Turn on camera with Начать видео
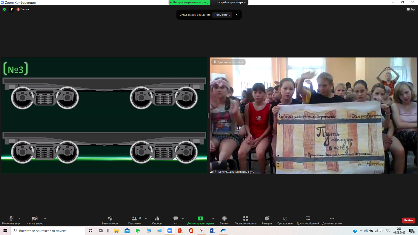 (x=35, y=219)
